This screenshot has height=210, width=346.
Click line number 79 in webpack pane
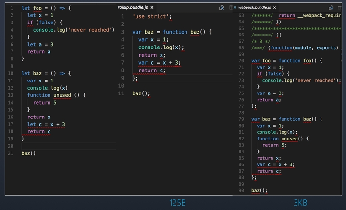[241, 119]
